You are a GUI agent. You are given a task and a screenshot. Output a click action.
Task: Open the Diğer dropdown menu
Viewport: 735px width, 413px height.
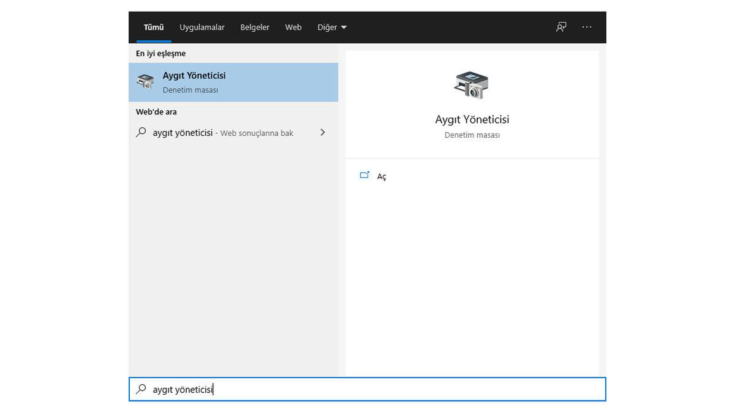(x=331, y=27)
